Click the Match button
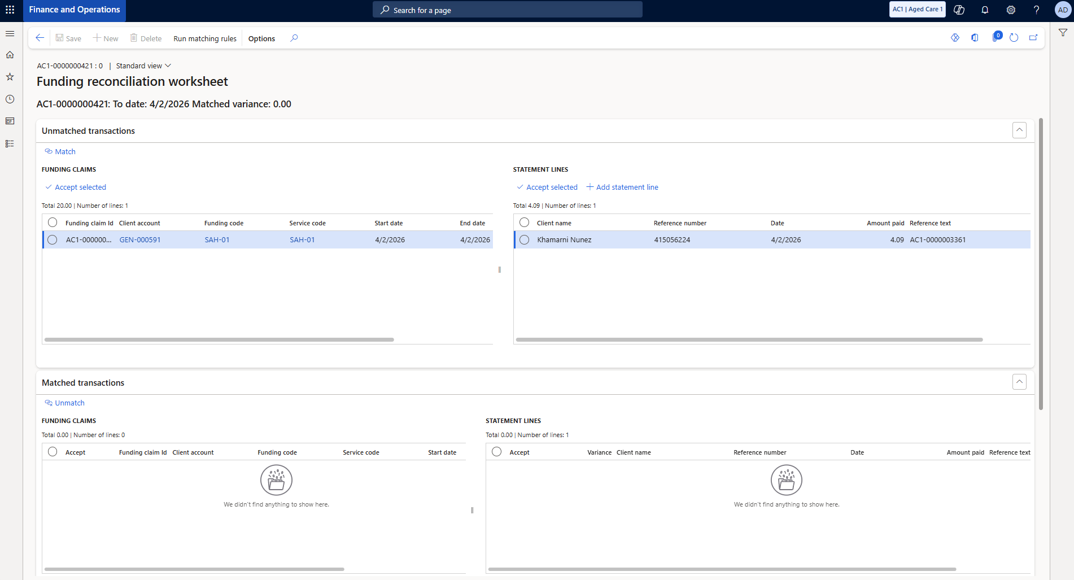The height and width of the screenshot is (580, 1074). (x=60, y=151)
